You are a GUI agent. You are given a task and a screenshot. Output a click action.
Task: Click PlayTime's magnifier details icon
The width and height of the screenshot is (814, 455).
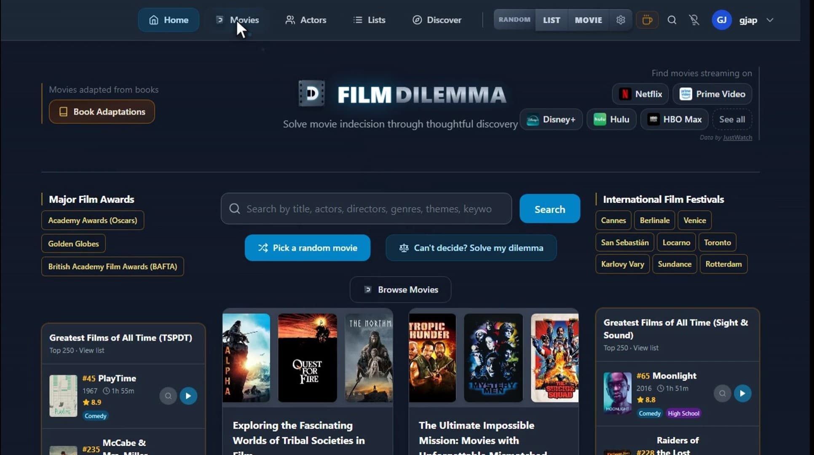coord(168,396)
